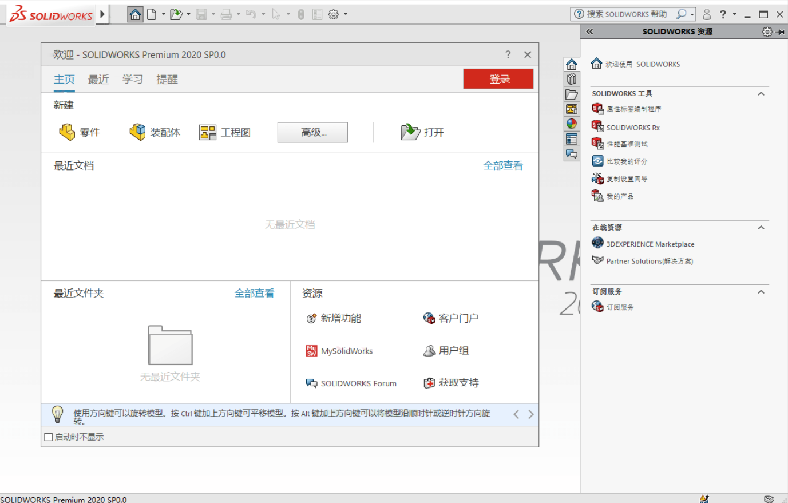Open dropdown arrow next to Help icon
Image resolution: width=788 pixels, height=503 pixels.
click(x=734, y=14)
